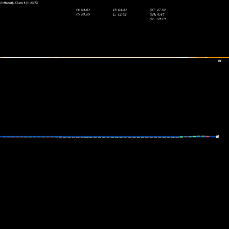
Task: Click the 'OH: 0.47' value
Action: coord(157,15)
